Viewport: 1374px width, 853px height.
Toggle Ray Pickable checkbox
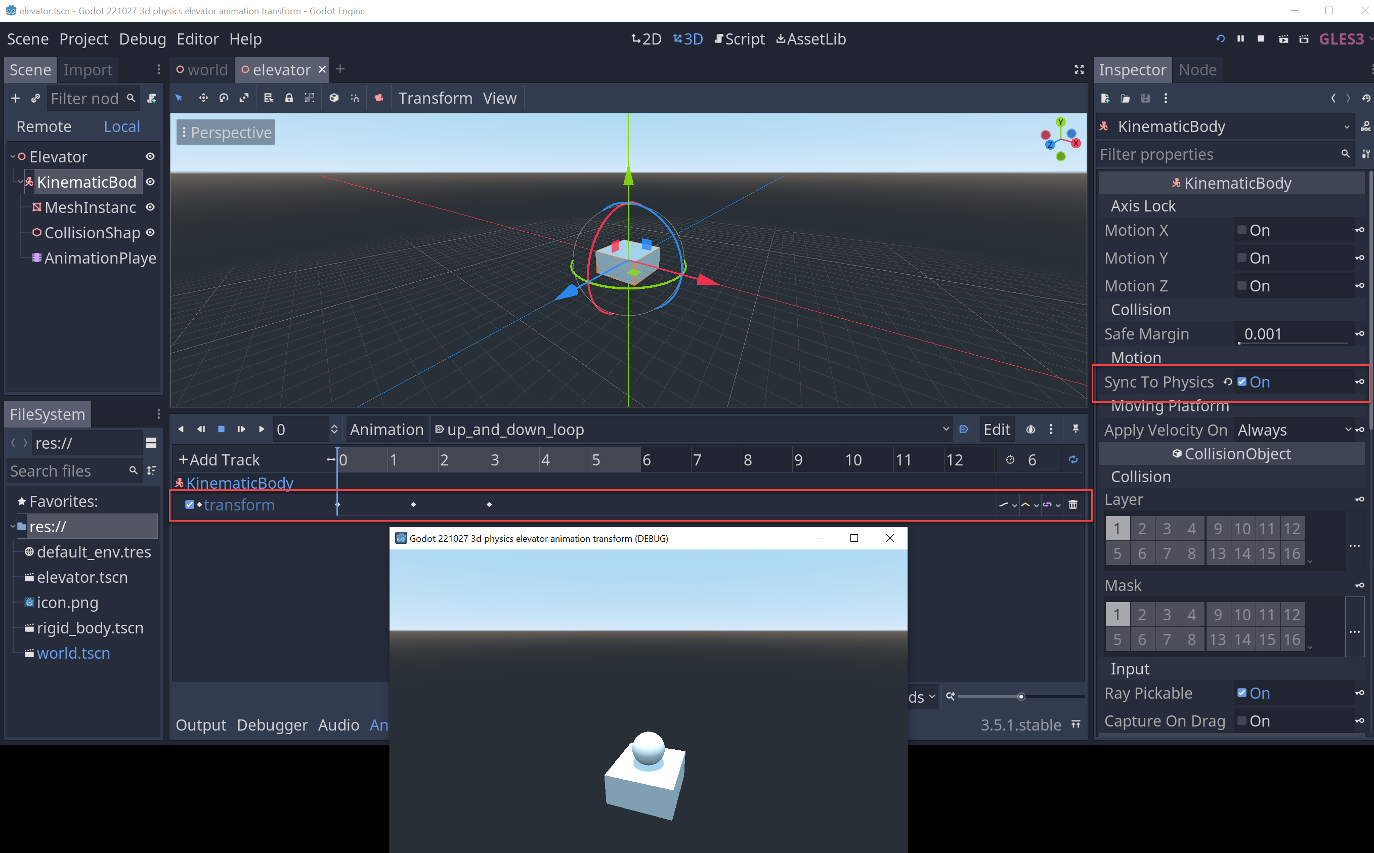[1241, 693]
